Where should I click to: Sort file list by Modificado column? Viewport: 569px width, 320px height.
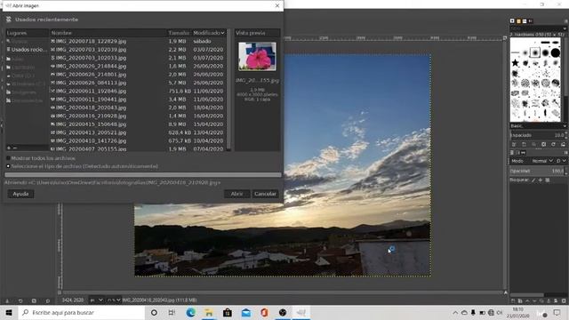[209, 33]
